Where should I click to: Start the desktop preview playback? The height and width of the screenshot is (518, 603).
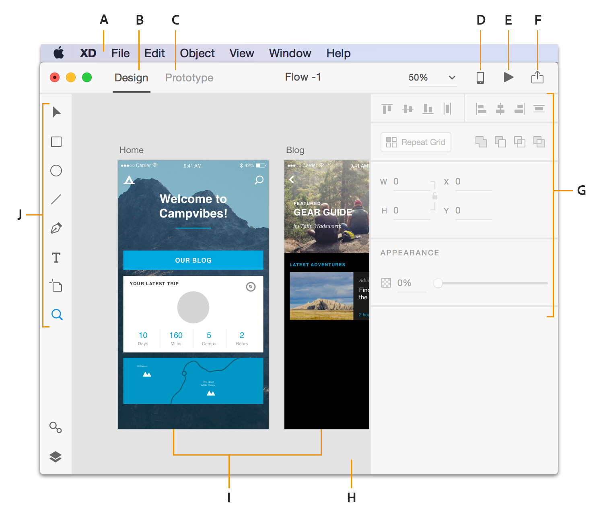click(x=508, y=77)
